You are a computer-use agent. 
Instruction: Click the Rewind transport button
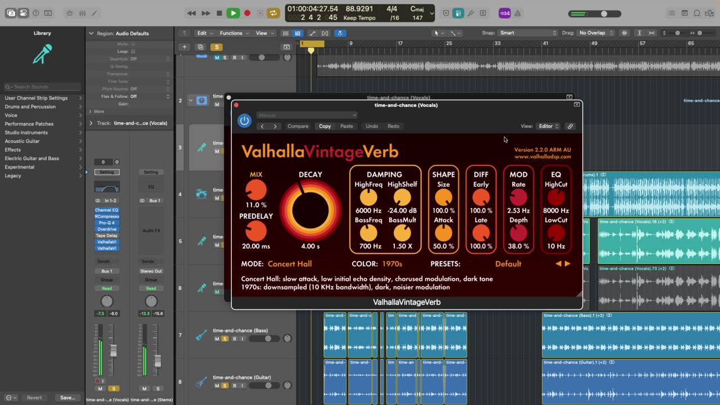point(192,13)
